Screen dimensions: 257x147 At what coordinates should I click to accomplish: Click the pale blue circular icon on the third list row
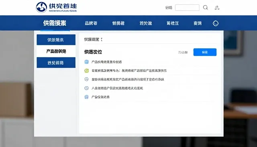coord(87,79)
